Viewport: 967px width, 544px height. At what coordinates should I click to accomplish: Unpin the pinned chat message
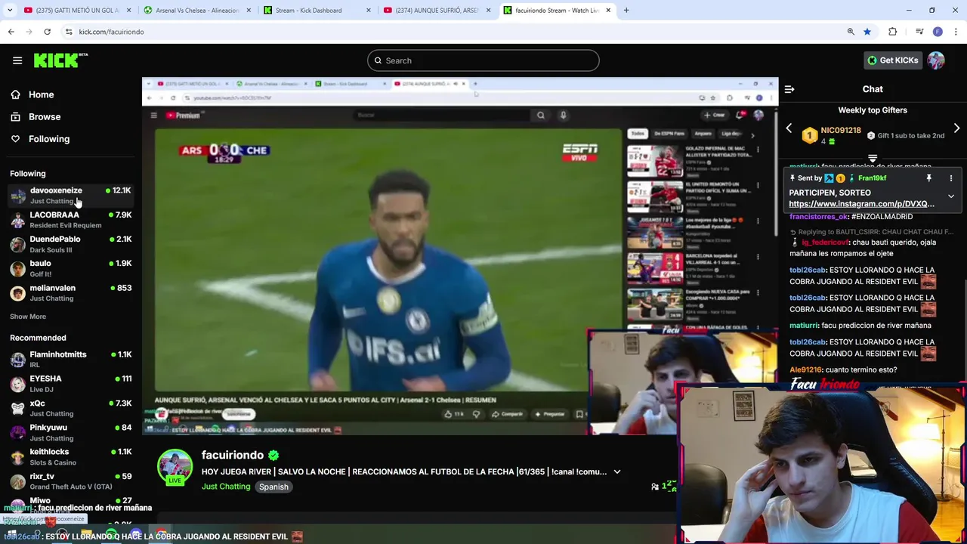[929, 178]
